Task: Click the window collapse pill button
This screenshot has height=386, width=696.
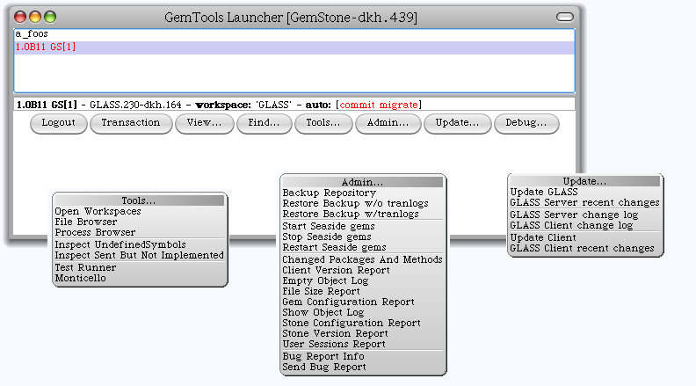Action: pos(564,17)
